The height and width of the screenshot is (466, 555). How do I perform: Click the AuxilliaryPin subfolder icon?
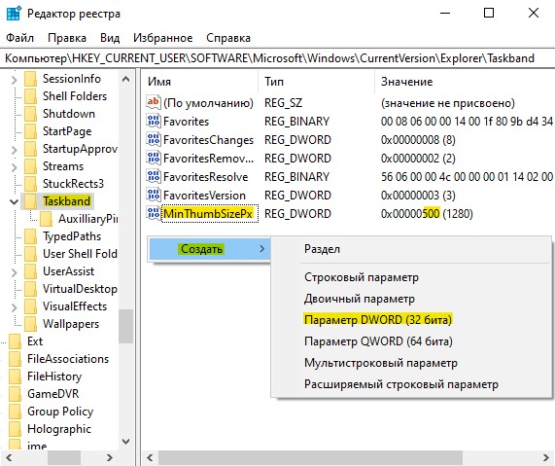pyautogui.click(x=46, y=219)
